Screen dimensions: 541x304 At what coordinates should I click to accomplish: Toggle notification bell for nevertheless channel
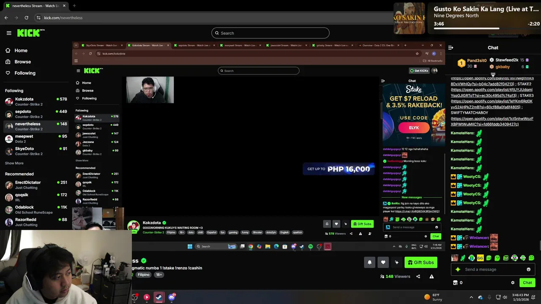point(369,262)
